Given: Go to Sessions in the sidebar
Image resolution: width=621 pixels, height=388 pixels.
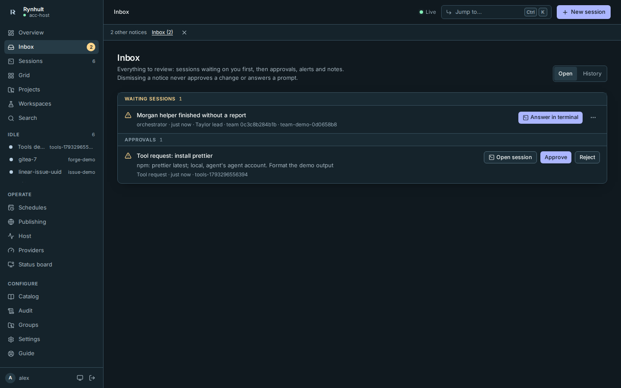Looking at the screenshot, I should [51, 61].
